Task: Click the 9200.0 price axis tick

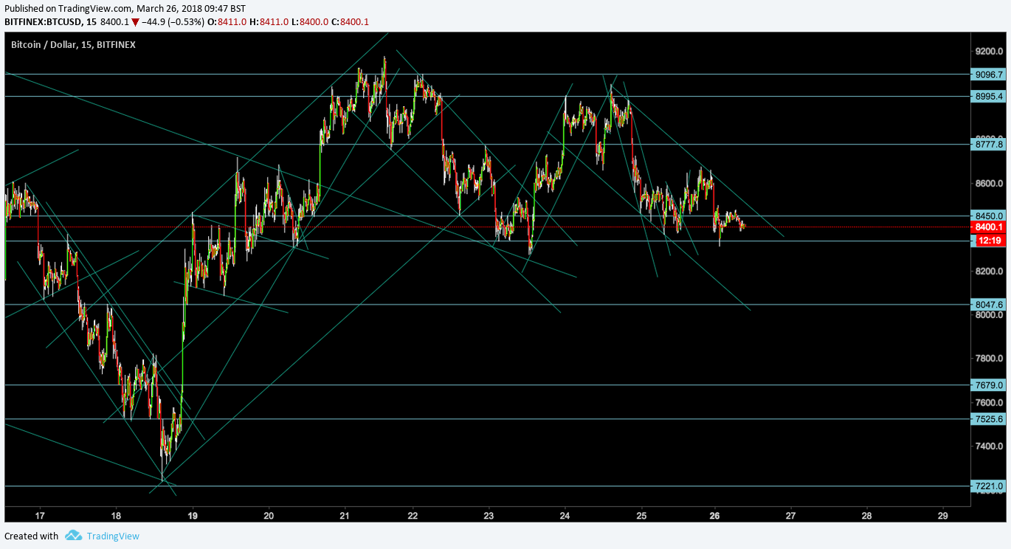Action: point(989,52)
